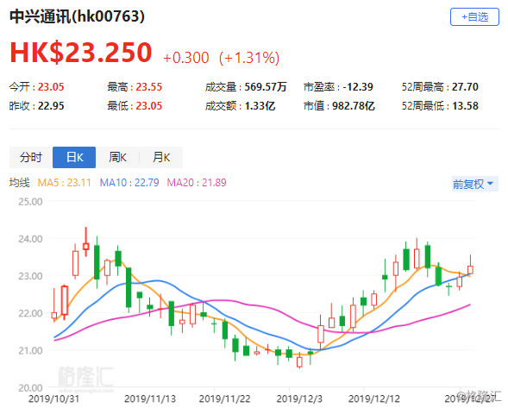This screenshot has height=408, width=508.
Task: Click the 2019/12/3 date label
Action: 299,399
